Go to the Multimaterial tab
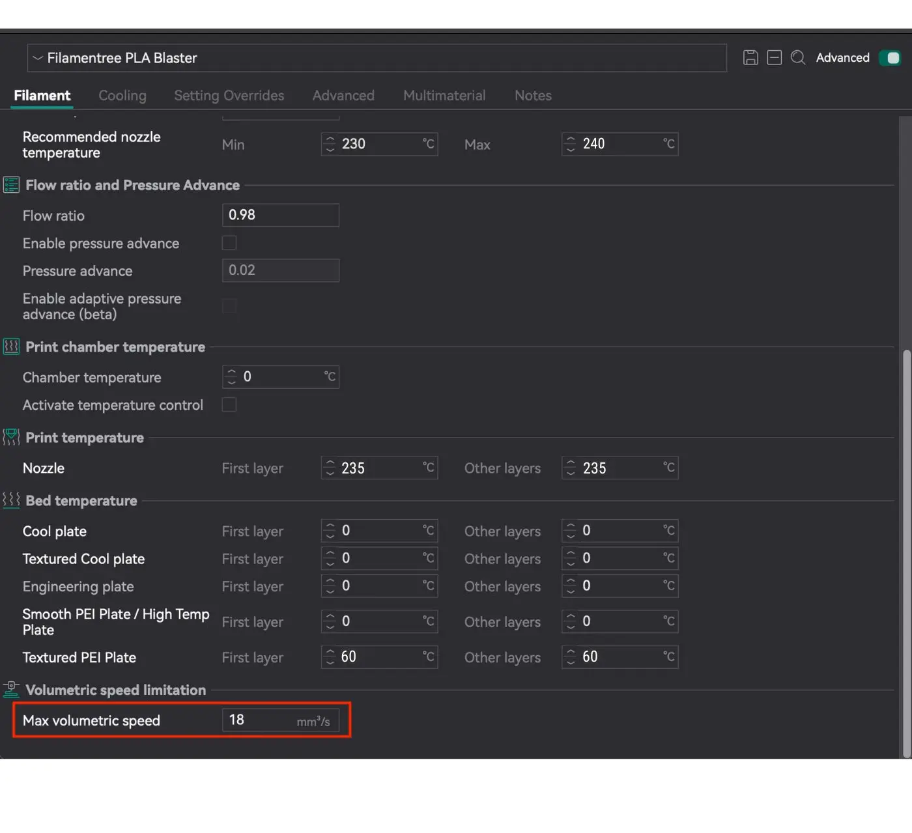 click(444, 96)
